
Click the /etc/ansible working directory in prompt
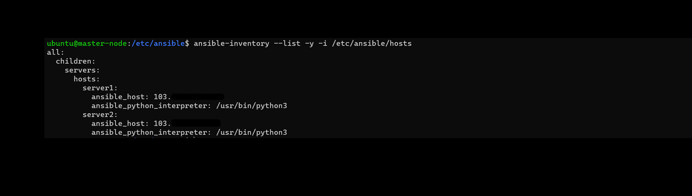[158, 43]
